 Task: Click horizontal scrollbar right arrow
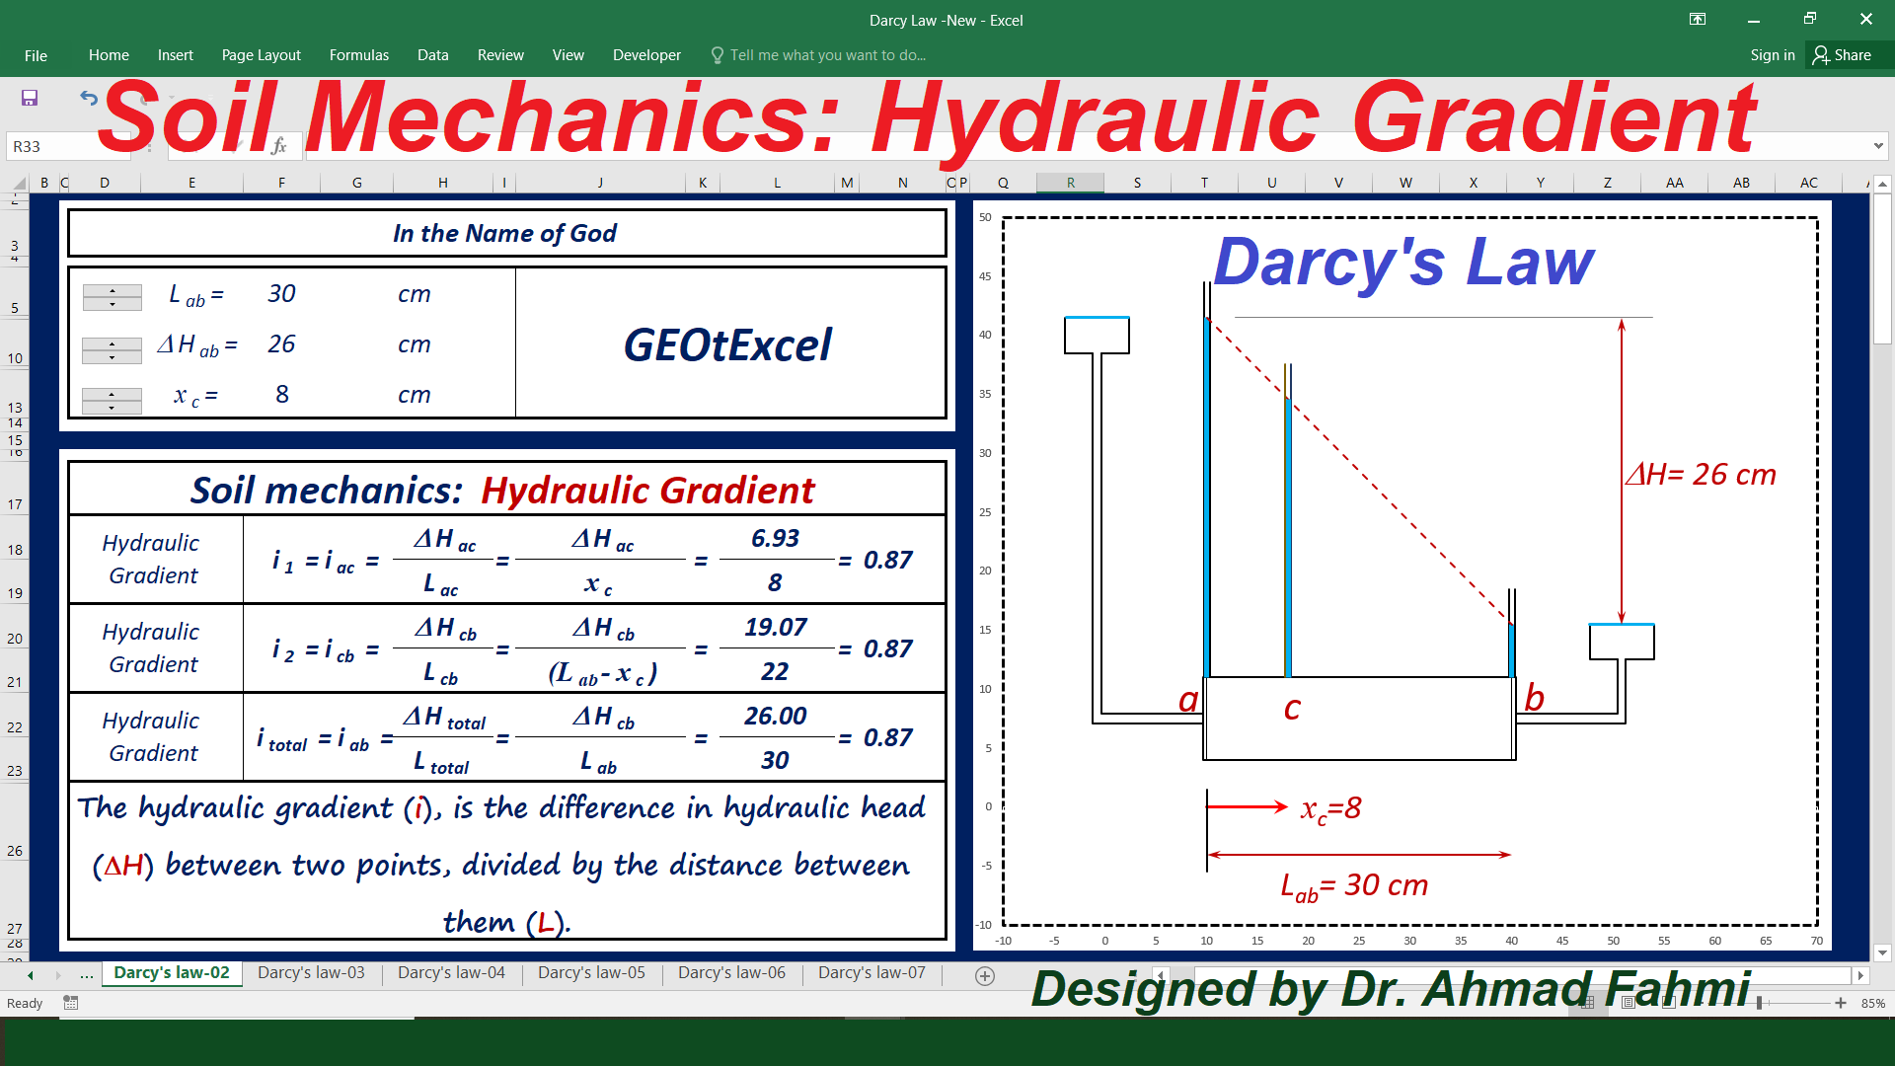click(x=1860, y=975)
